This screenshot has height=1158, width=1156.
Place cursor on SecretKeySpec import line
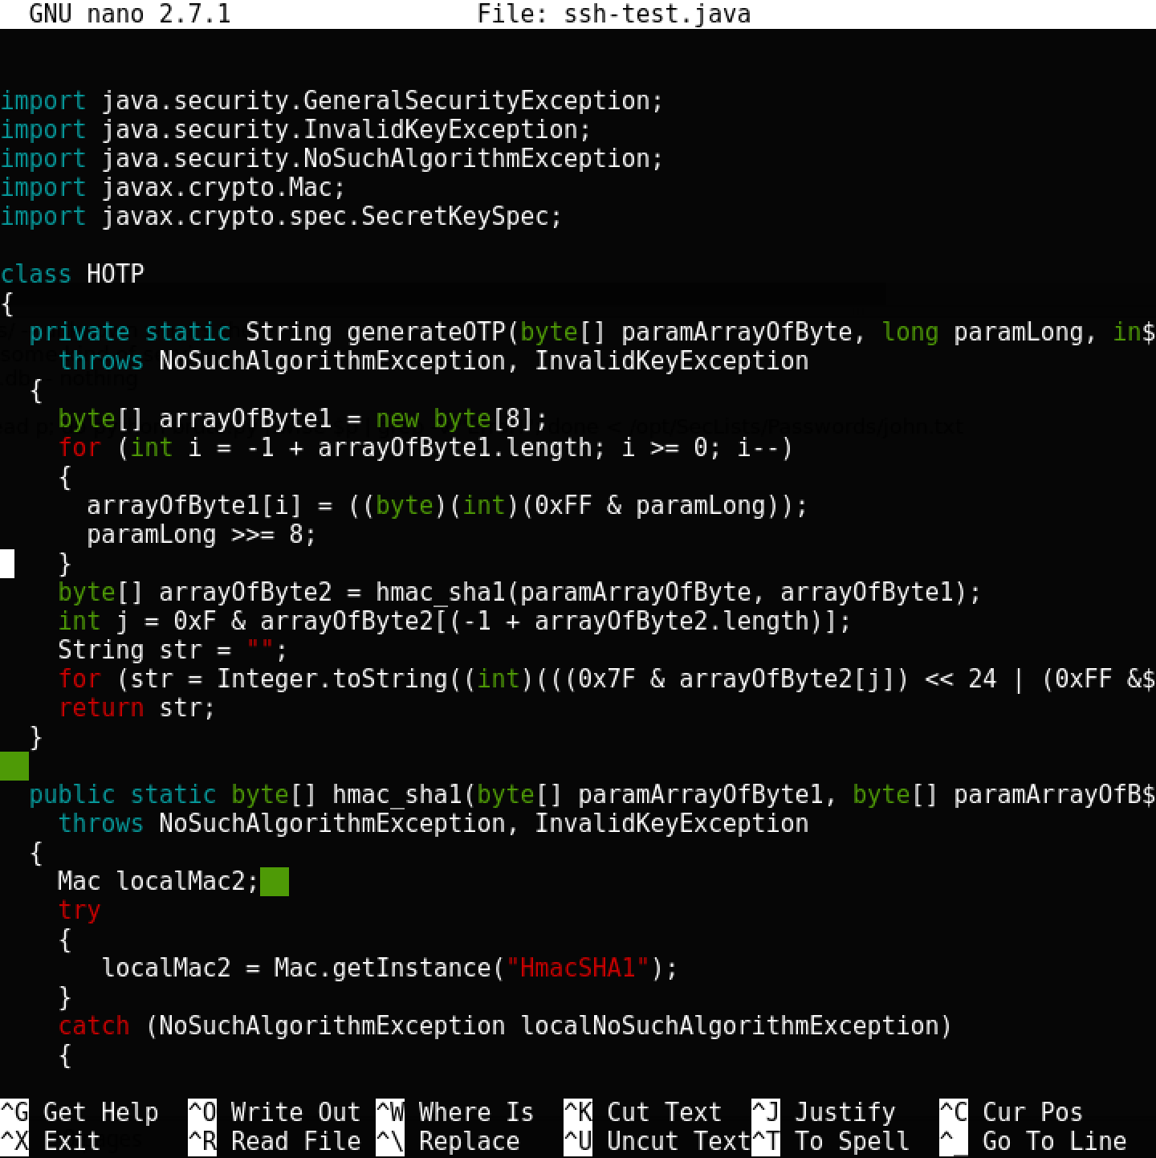click(x=282, y=216)
